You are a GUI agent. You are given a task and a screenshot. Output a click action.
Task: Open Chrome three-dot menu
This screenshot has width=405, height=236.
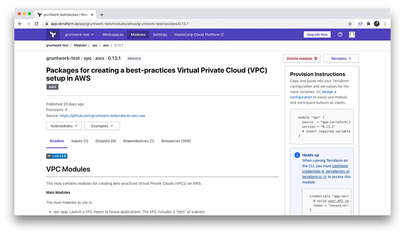click(x=385, y=24)
